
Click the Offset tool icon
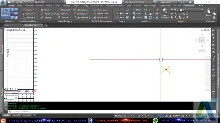157,17
